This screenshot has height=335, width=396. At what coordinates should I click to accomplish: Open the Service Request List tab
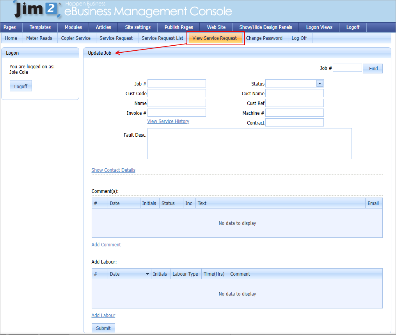163,38
